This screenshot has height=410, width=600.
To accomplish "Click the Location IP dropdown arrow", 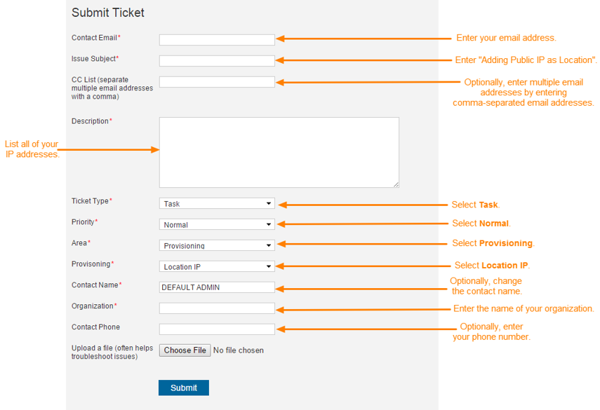I will [x=269, y=267].
